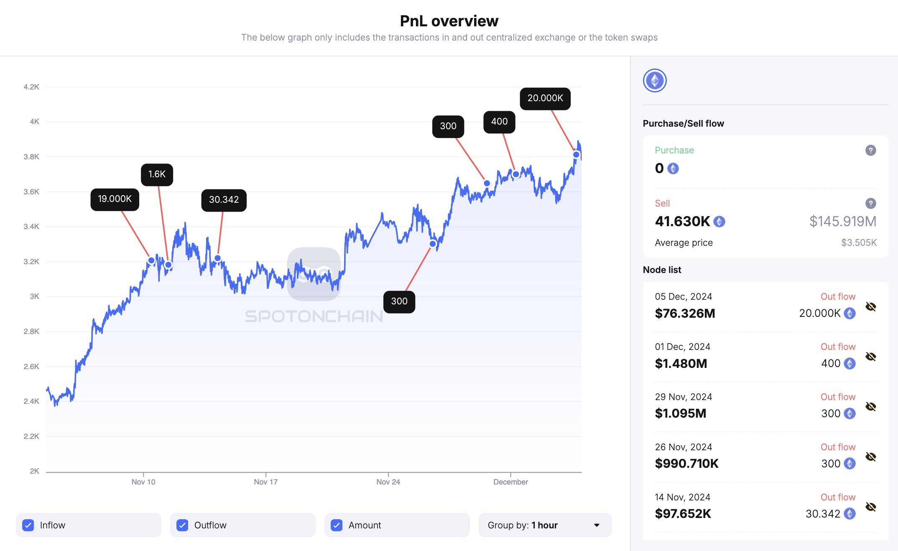The height and width of the screenshot is (551, 898).
Task: Select the 30.342 chart marker label
Action: click(224, 200)
